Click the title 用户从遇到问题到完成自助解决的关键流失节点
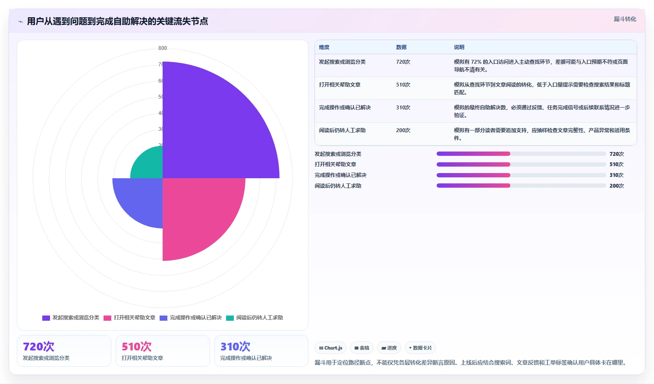This screenshot has width=654, height=384. (x=117, y=22)
